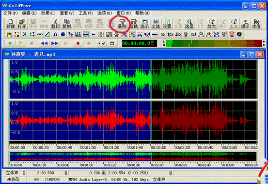
Task: Click the blue gear mechanize effect icon
Action: (x=63, y=34)
